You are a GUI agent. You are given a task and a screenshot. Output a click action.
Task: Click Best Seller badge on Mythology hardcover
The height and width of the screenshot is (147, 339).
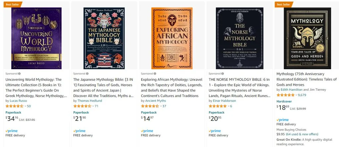click(283, 4)
